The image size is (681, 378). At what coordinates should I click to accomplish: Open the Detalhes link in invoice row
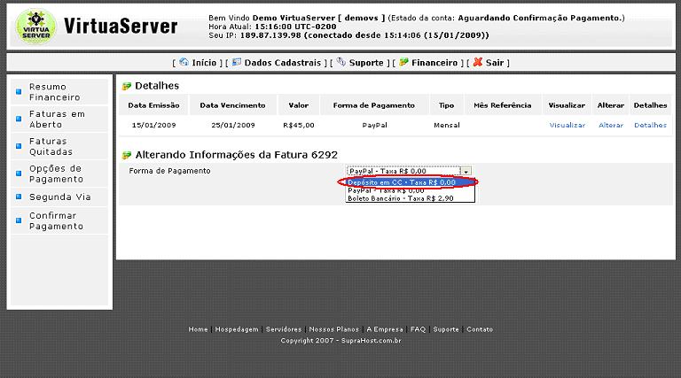(650, 126)
